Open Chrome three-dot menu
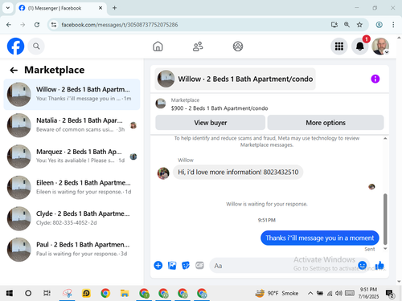The height and width of the screenshot is (301, 402). [393, 25]
